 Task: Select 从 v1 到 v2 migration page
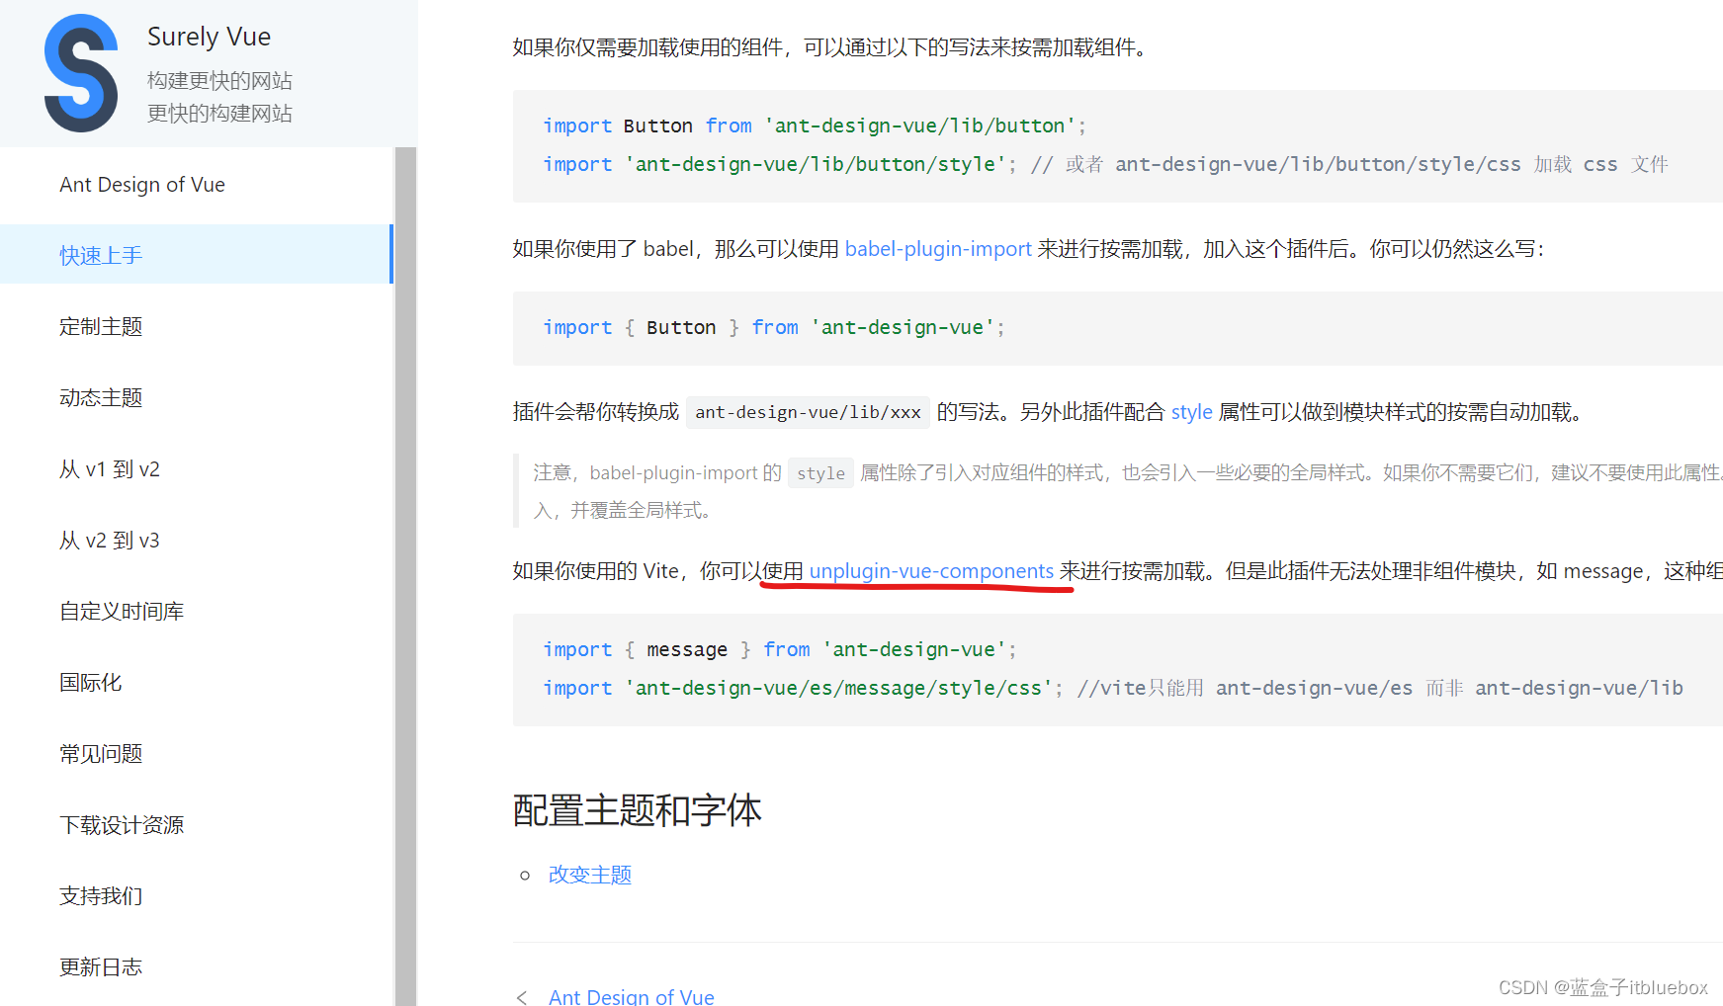(x=110, y=469)
